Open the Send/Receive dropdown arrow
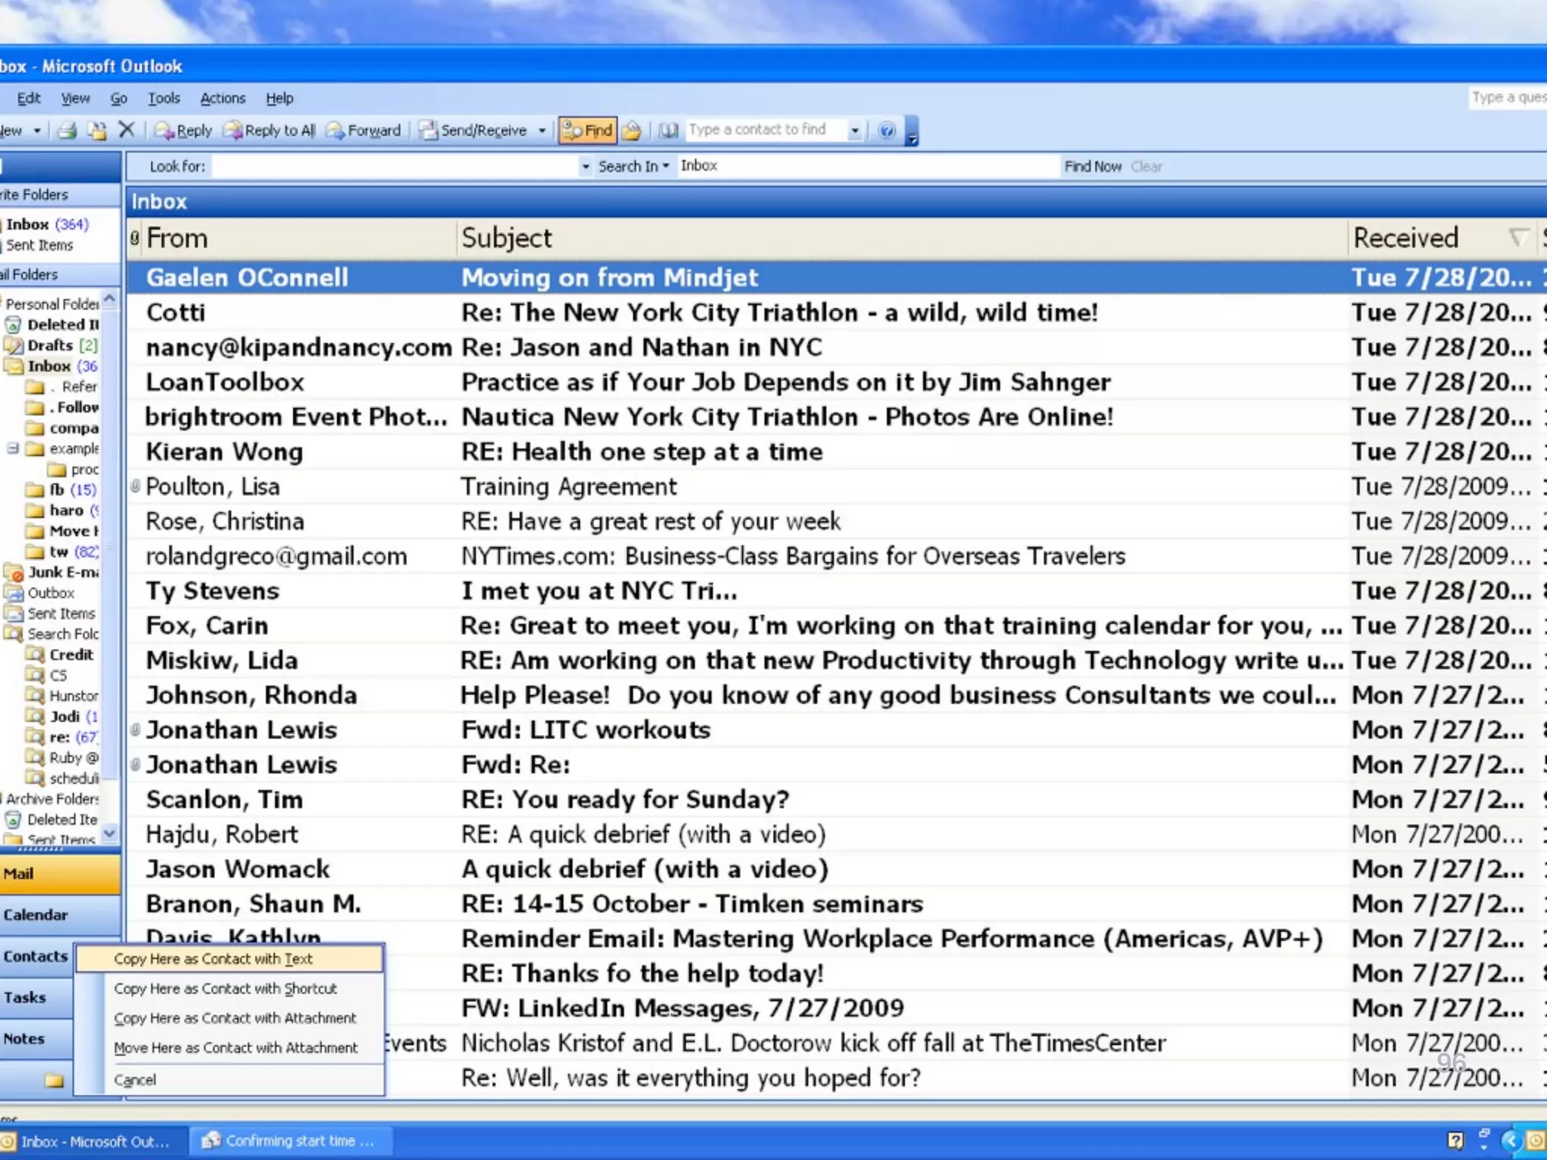Viewport: 1547px width, 1160px height. pyautogui.click(x=542, y=131)
